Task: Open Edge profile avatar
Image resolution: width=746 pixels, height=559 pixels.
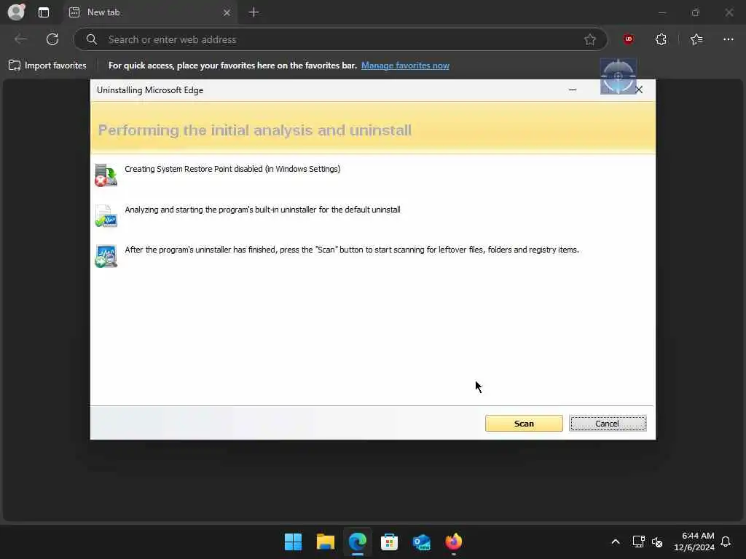Action: pyautogui.click(x=16, y=12)
